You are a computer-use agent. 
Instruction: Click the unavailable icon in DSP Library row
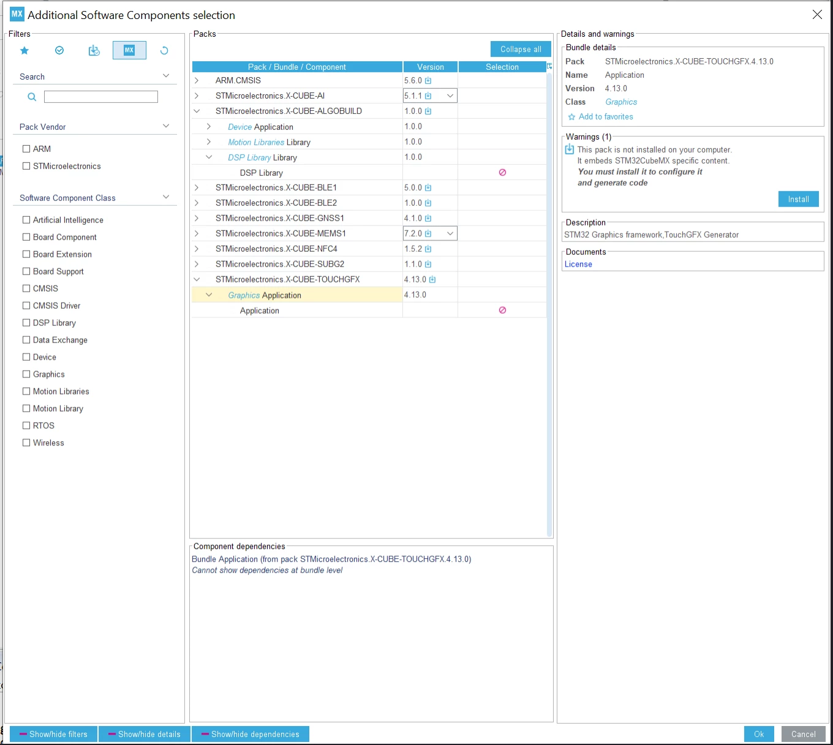point(502,173)
